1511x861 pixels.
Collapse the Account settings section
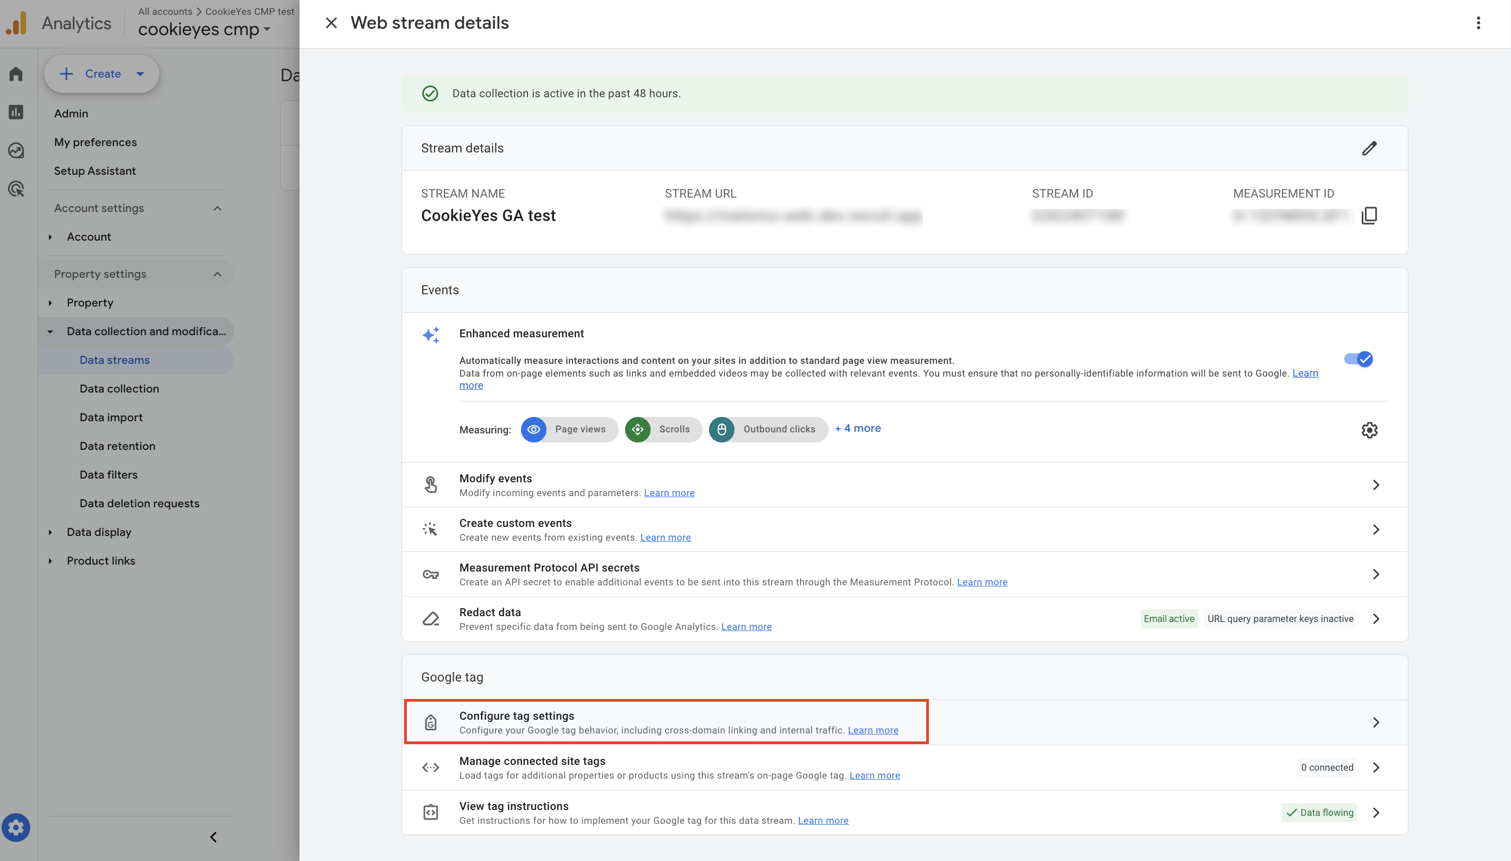(218, 208)
